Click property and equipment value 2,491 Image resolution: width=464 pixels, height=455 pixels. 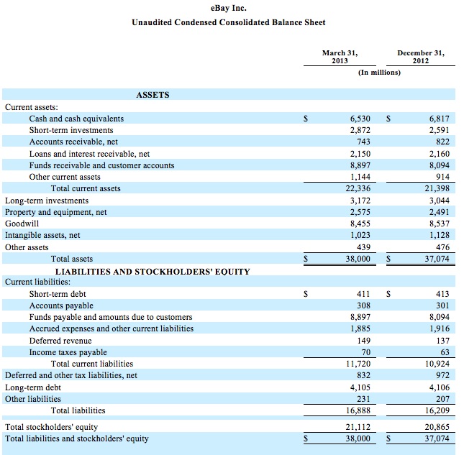[x=440, y=212]
